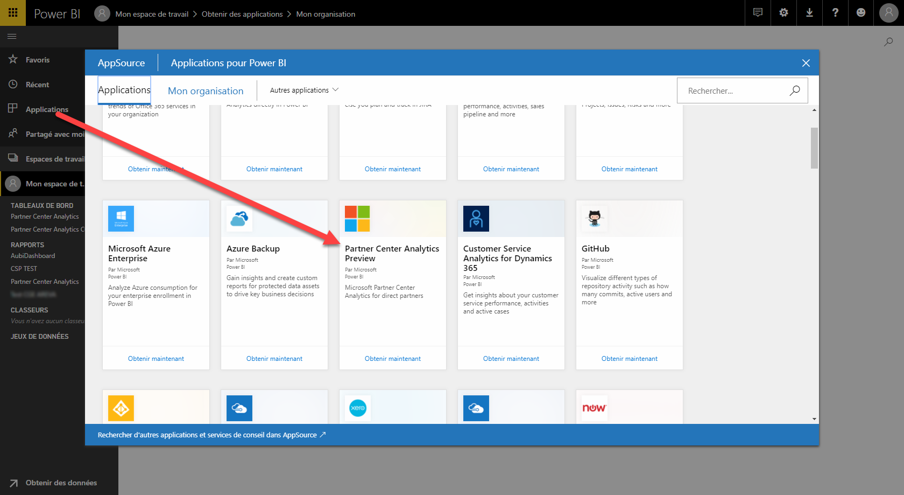Viewport: 904px width, 495px height.
Task: Click the Customer Service Analytics app icon
Action: tap(476, 219)
